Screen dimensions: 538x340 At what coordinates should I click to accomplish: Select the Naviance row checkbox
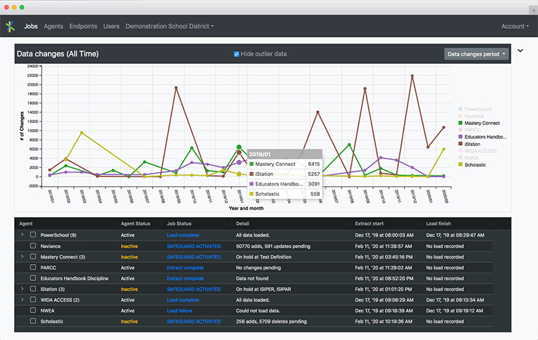point(33,246)
